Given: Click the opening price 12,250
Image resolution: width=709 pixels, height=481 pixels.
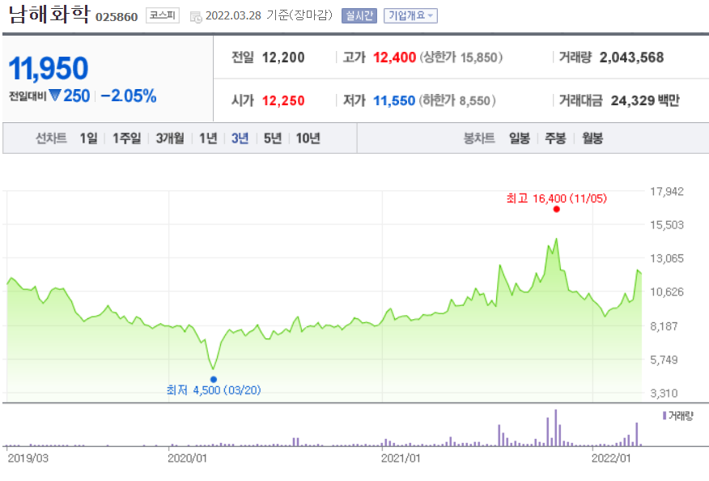Looking at the screenshot, I should (283, 100).
